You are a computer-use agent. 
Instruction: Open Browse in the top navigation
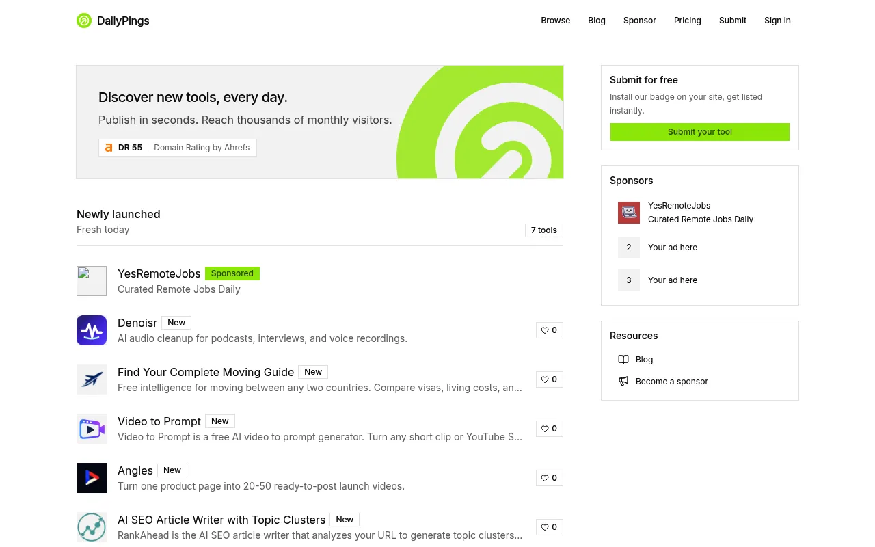pos(556,21)
